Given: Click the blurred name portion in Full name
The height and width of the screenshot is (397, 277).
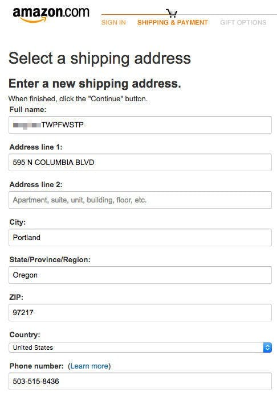Looking at the screenshot, I should point(27,125).
